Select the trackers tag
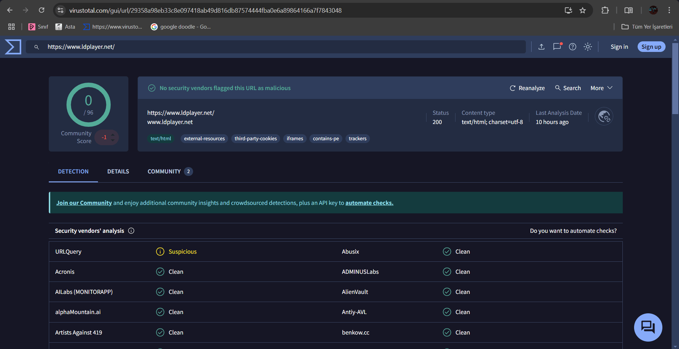The width and height of the screenshot is (679, 349). click(358, 138)
